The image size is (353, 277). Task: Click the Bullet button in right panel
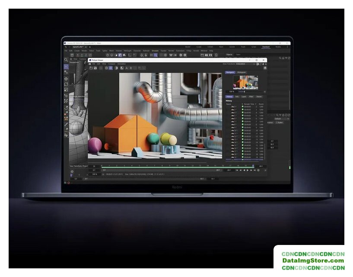pyautogui.click(x=279, y=122)
